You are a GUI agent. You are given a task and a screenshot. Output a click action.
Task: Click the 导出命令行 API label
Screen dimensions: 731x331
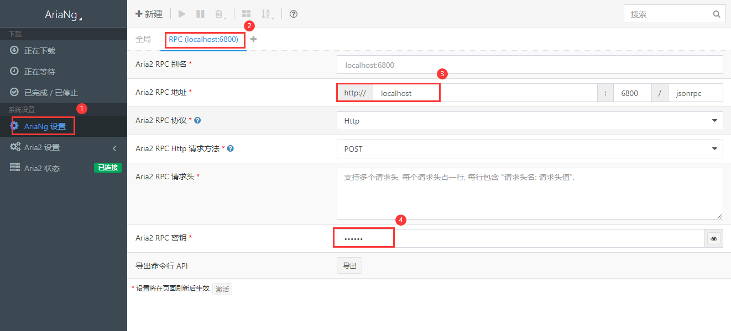[161, 266]
